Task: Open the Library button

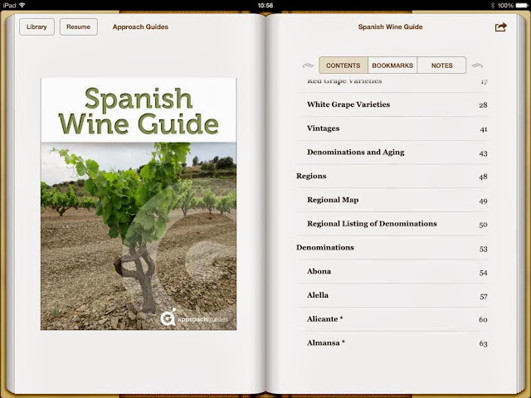Action: [37, 27]
